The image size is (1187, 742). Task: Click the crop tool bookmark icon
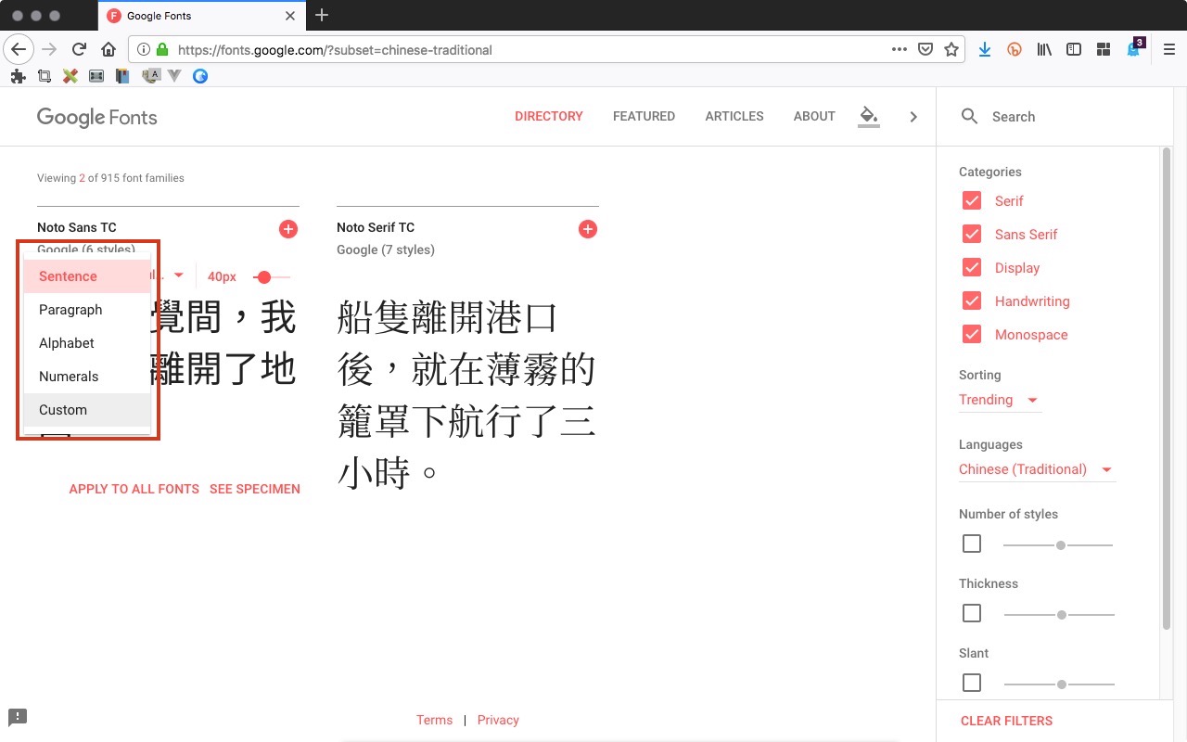click(x=44, y=76)
